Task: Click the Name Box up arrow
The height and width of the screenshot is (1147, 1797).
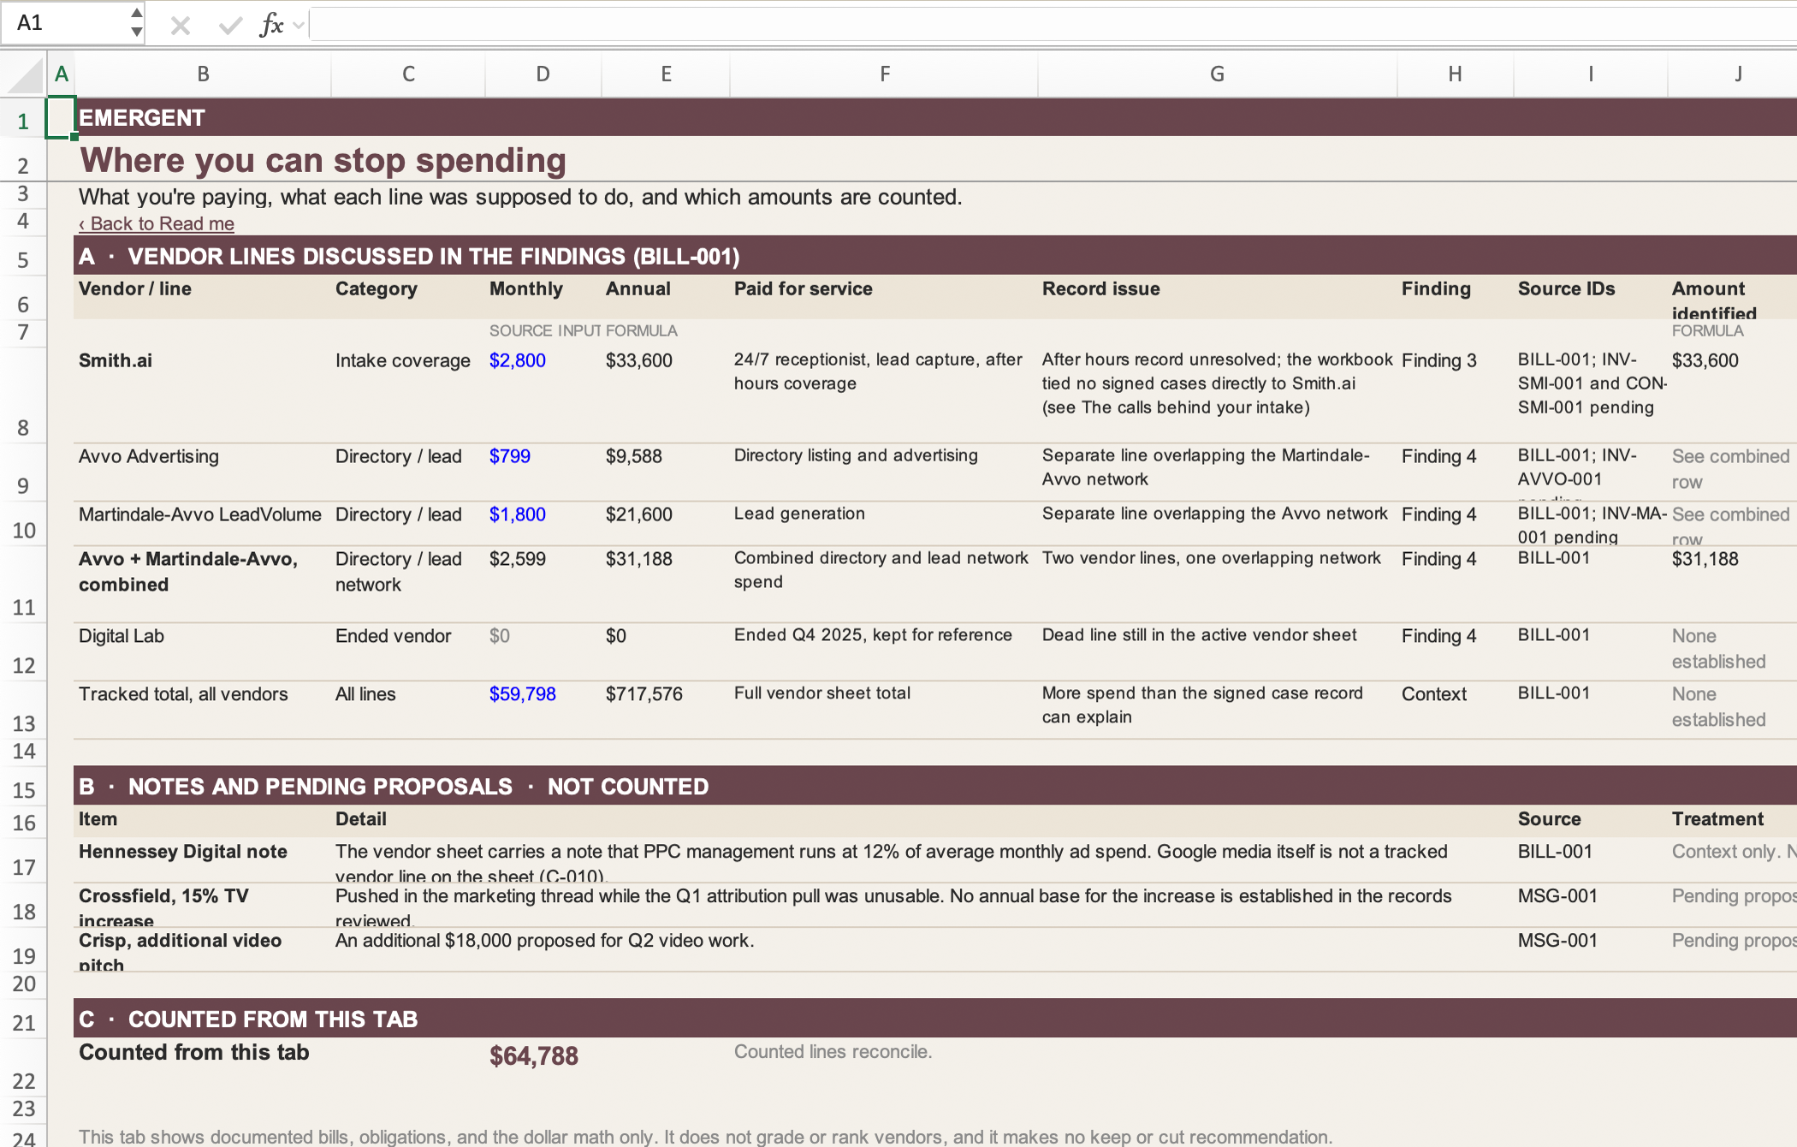Action: (x=136, y=13)
